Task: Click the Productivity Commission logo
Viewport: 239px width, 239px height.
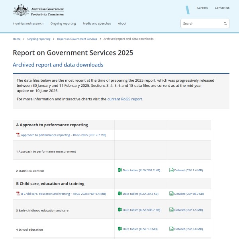Action: (x=38, y=10)
